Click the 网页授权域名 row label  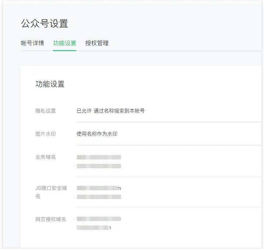[x=51, y=219]
